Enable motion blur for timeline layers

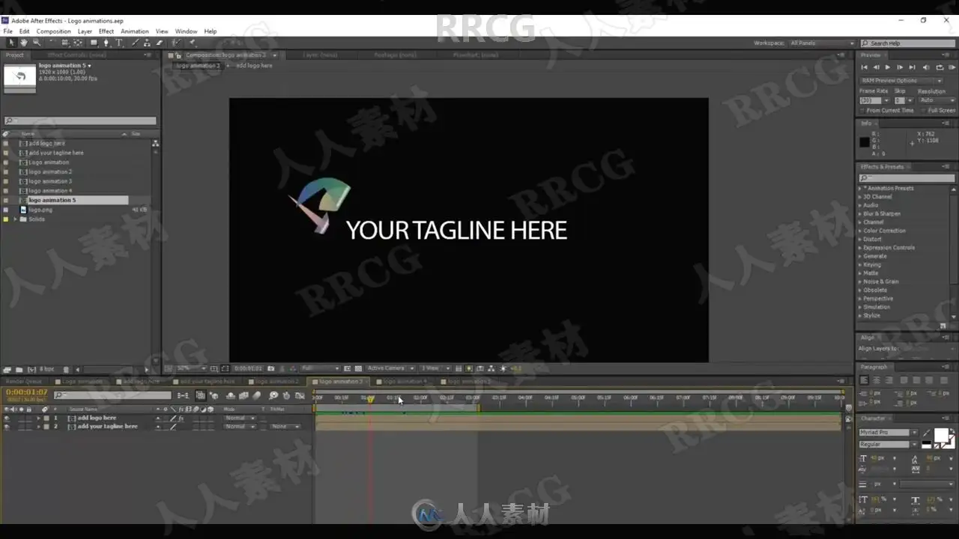(257, 395)
